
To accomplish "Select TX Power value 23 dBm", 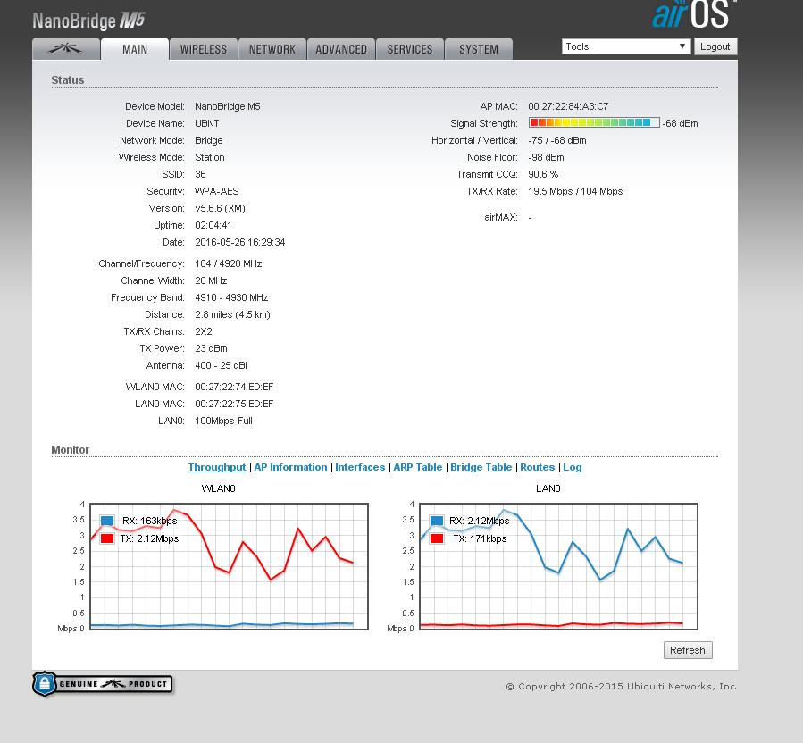I will 211,347.
